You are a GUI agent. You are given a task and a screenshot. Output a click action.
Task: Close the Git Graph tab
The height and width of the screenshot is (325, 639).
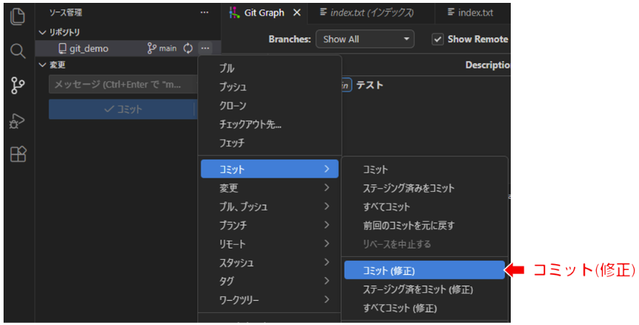[x=296, y=13]
